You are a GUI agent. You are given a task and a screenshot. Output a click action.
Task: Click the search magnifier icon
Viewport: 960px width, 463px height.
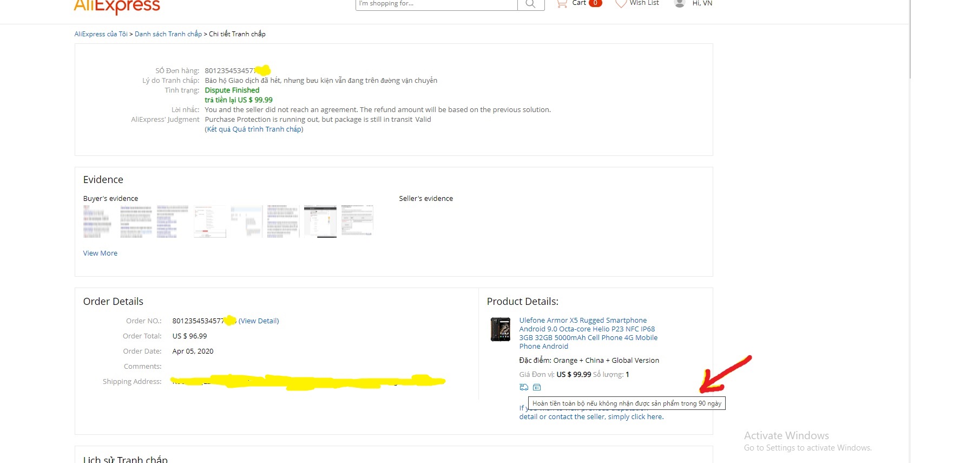(x=530, y=4)
